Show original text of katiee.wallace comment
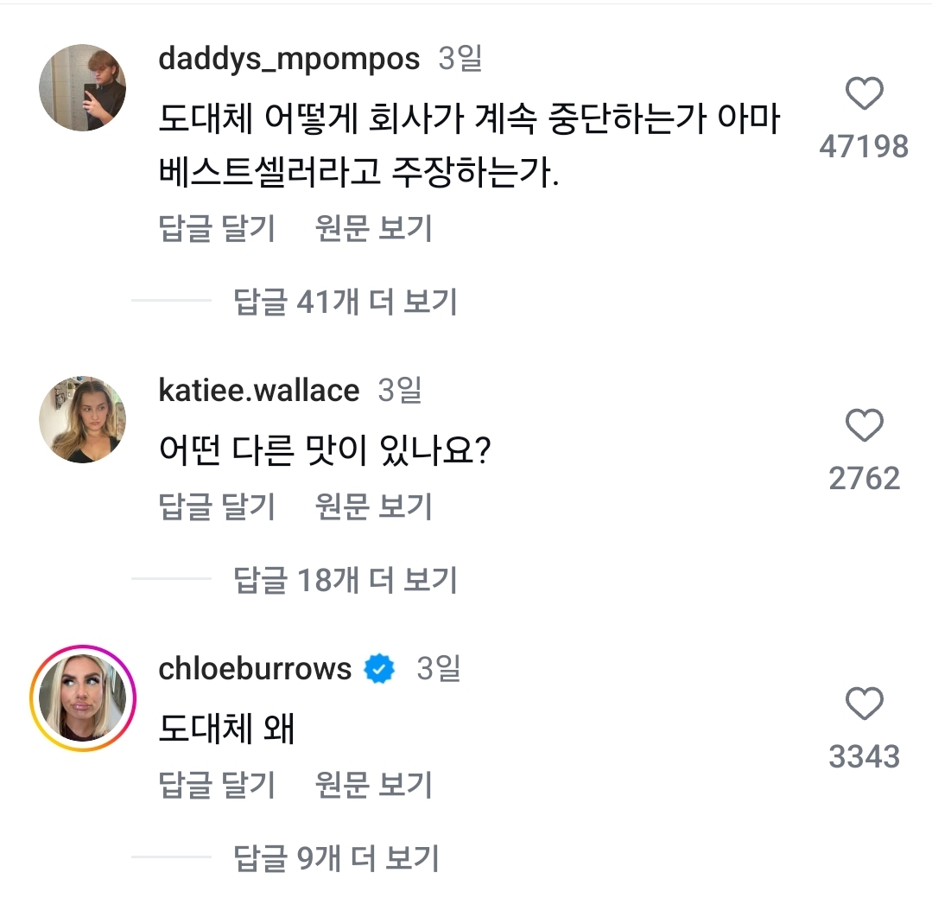932x911 pixels. (374, 507)
